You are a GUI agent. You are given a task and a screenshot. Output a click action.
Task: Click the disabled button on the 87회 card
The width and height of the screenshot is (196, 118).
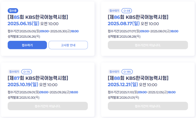click(48, 106)
